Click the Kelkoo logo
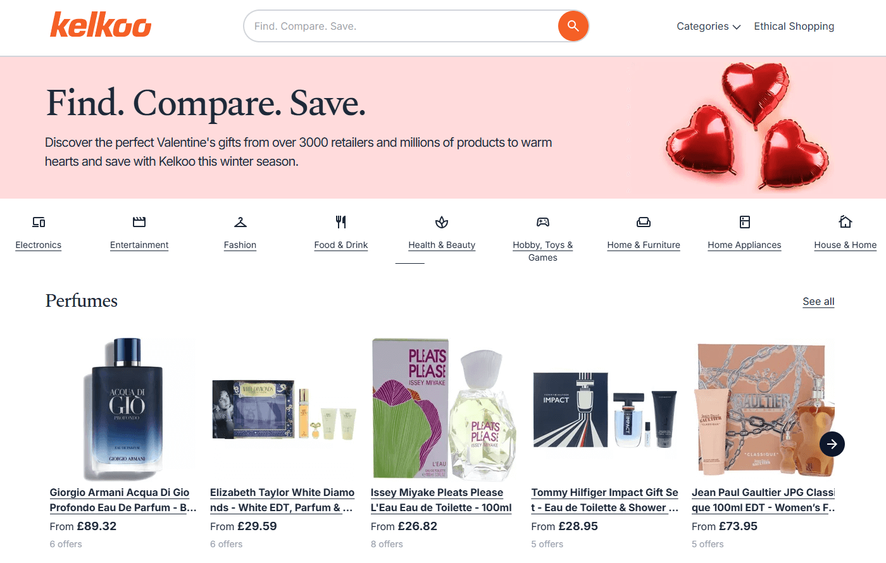This screenshot has width=886, height=563. pyautogui.click(x=101, y=25)
